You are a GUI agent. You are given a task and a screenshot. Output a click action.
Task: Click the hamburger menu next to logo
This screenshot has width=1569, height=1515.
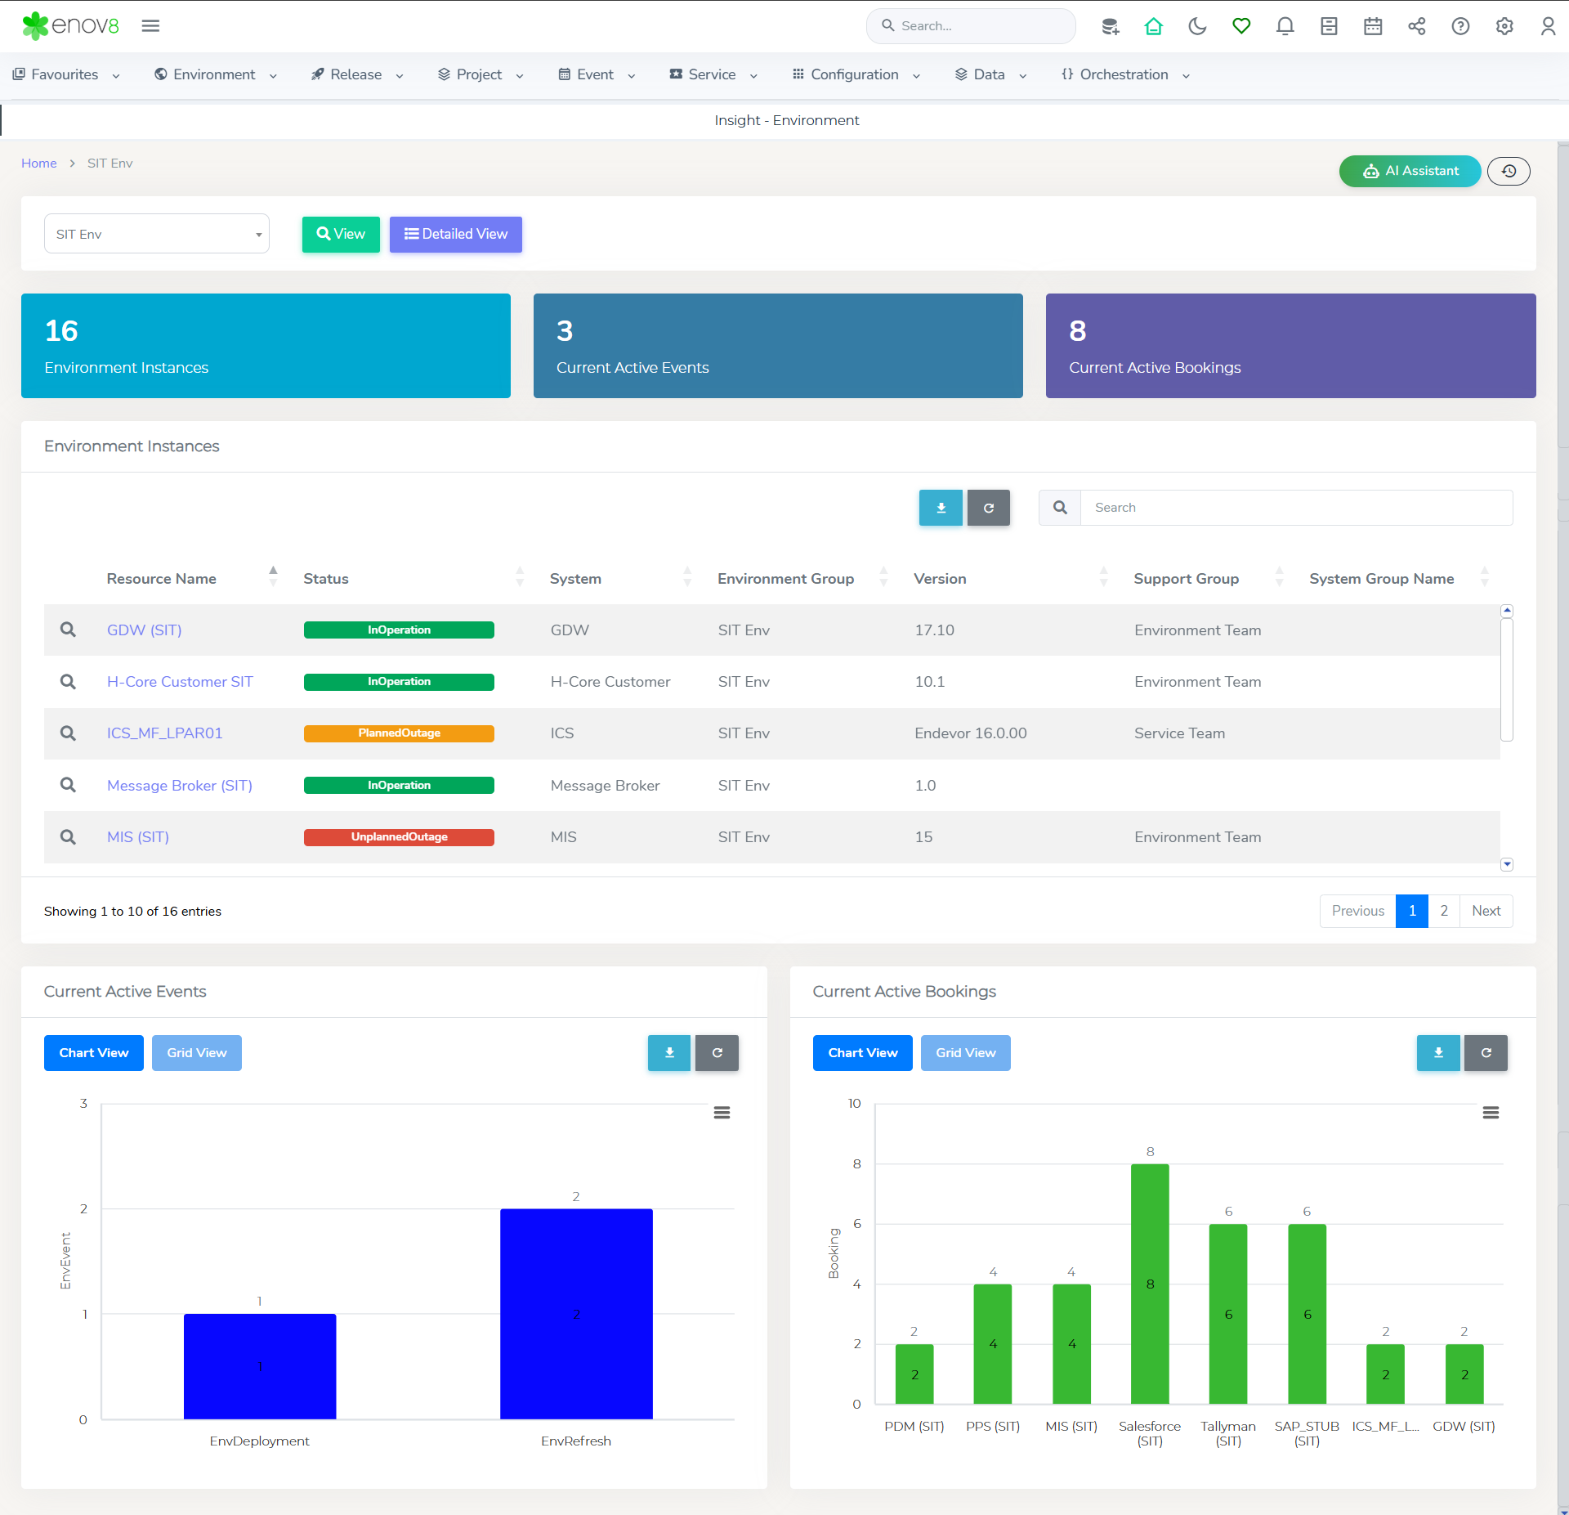click(x=150, y=26)
